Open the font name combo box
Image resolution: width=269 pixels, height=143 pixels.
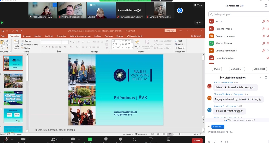pyautogui.click(x=51, y=42)
